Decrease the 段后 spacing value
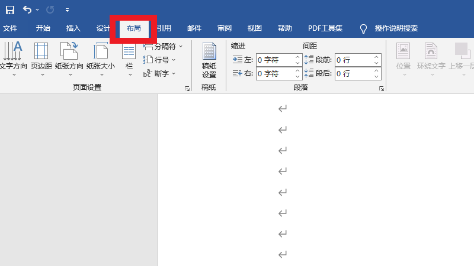 376,77
